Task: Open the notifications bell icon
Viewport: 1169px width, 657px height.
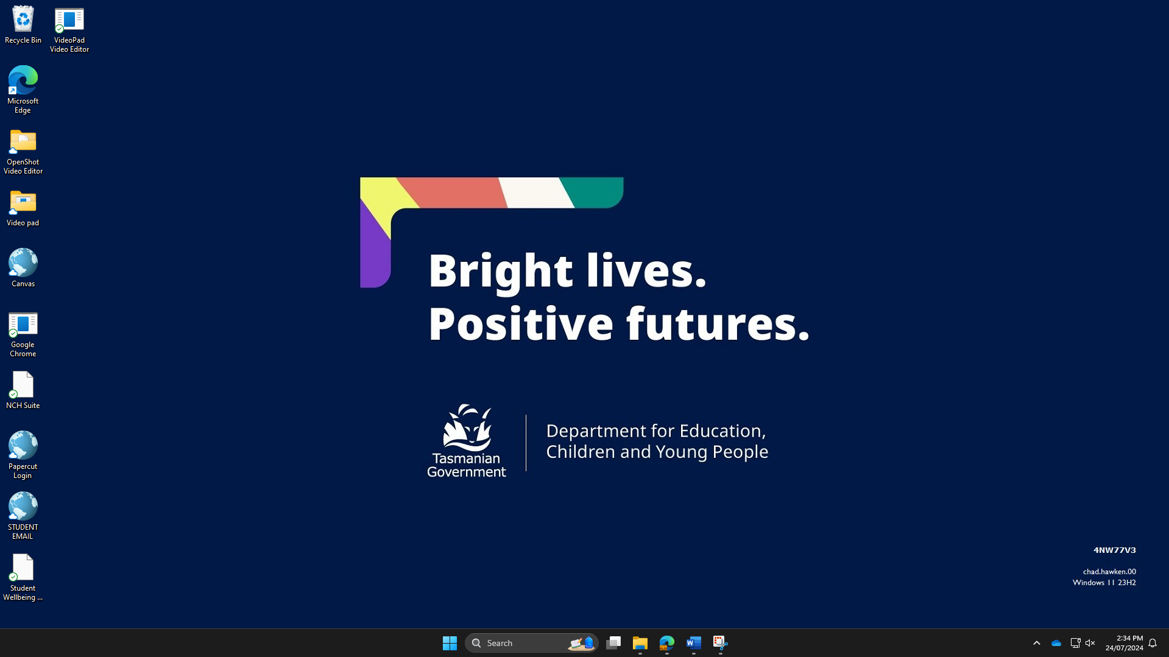Action: pyautogui.click(x=1153, y=643)
